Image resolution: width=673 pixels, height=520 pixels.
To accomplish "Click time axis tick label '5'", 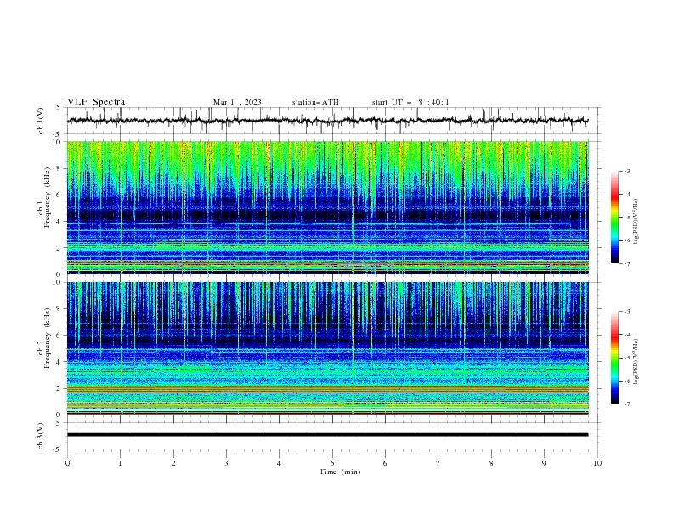I will coord(332,463).
